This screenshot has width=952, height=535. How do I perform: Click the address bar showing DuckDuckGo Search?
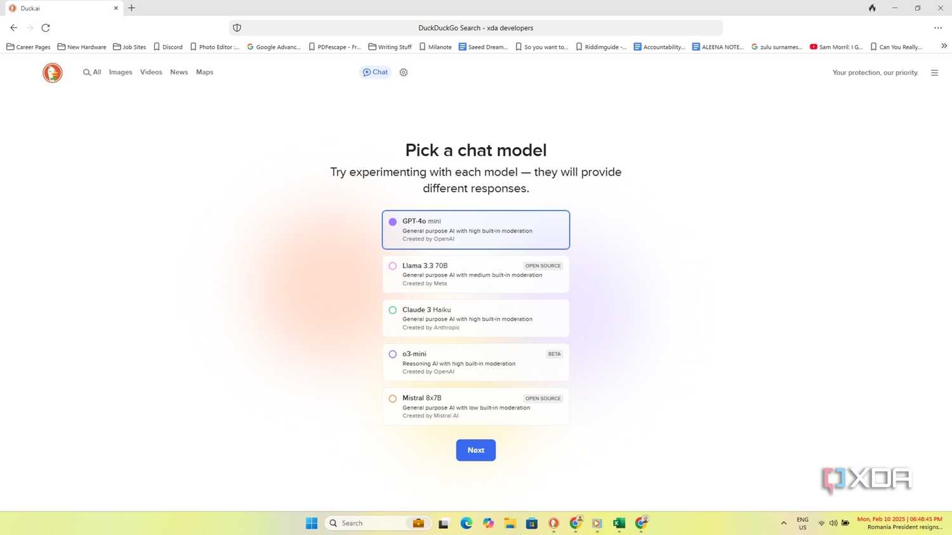[476, 28]
